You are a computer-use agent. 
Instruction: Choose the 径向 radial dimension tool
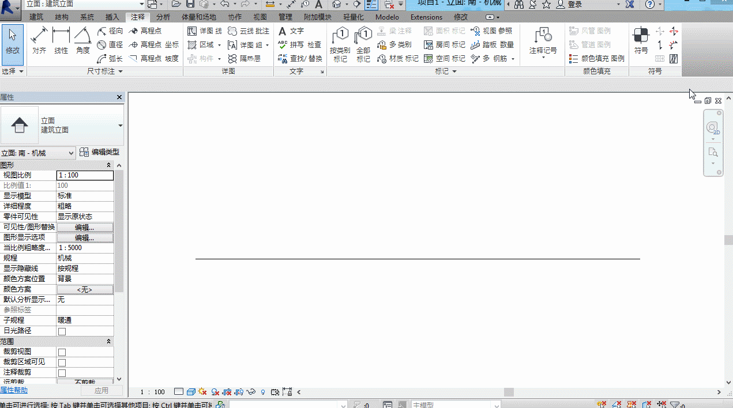tap(110, 31)
